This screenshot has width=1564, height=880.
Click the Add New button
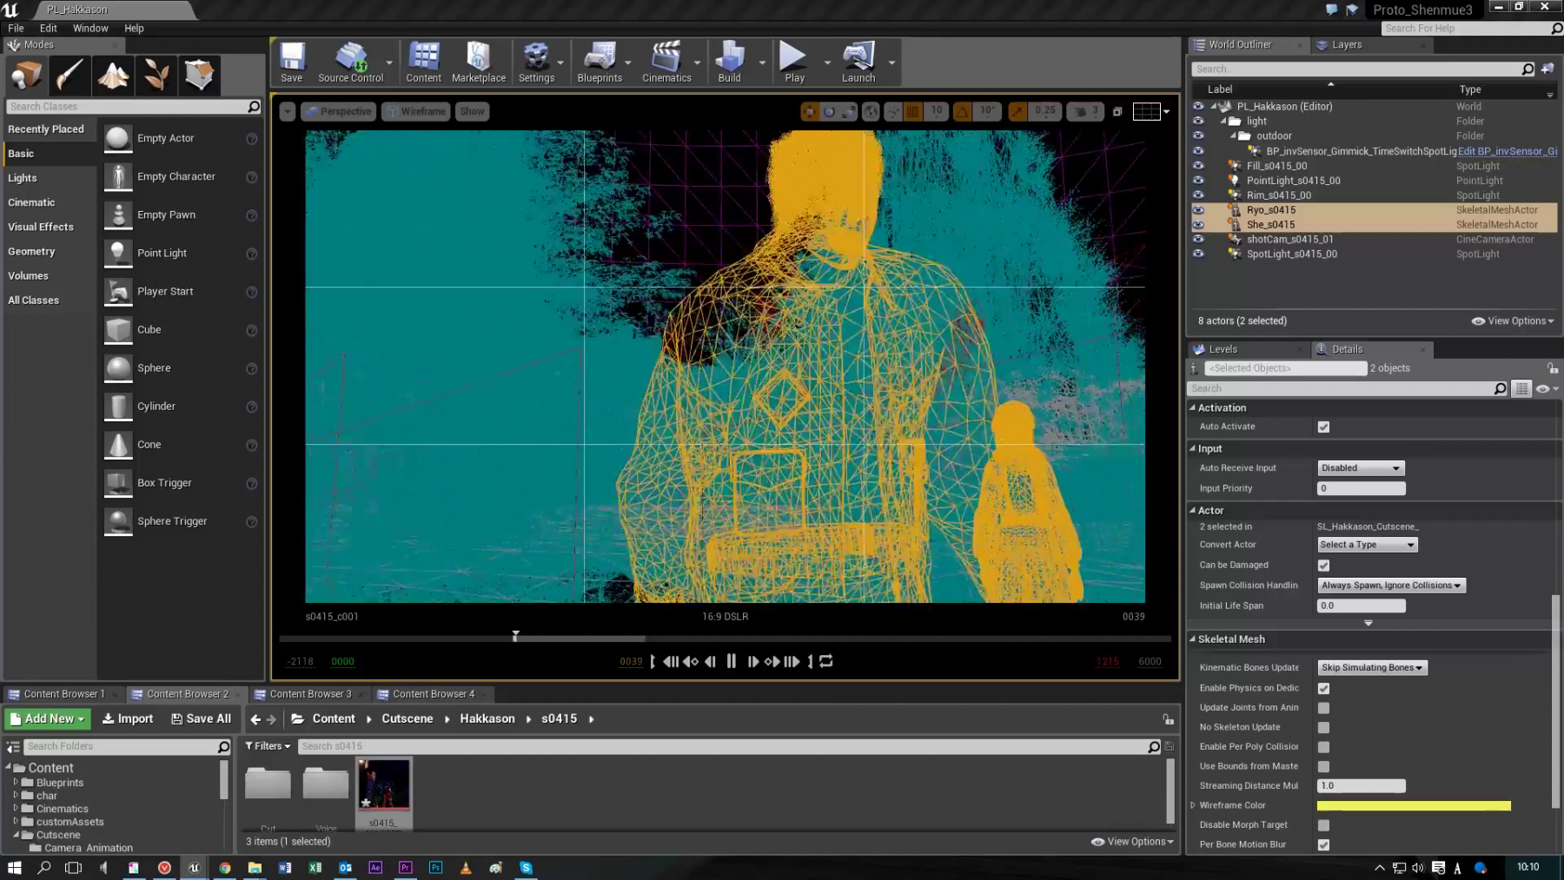(x=49, y=718)
